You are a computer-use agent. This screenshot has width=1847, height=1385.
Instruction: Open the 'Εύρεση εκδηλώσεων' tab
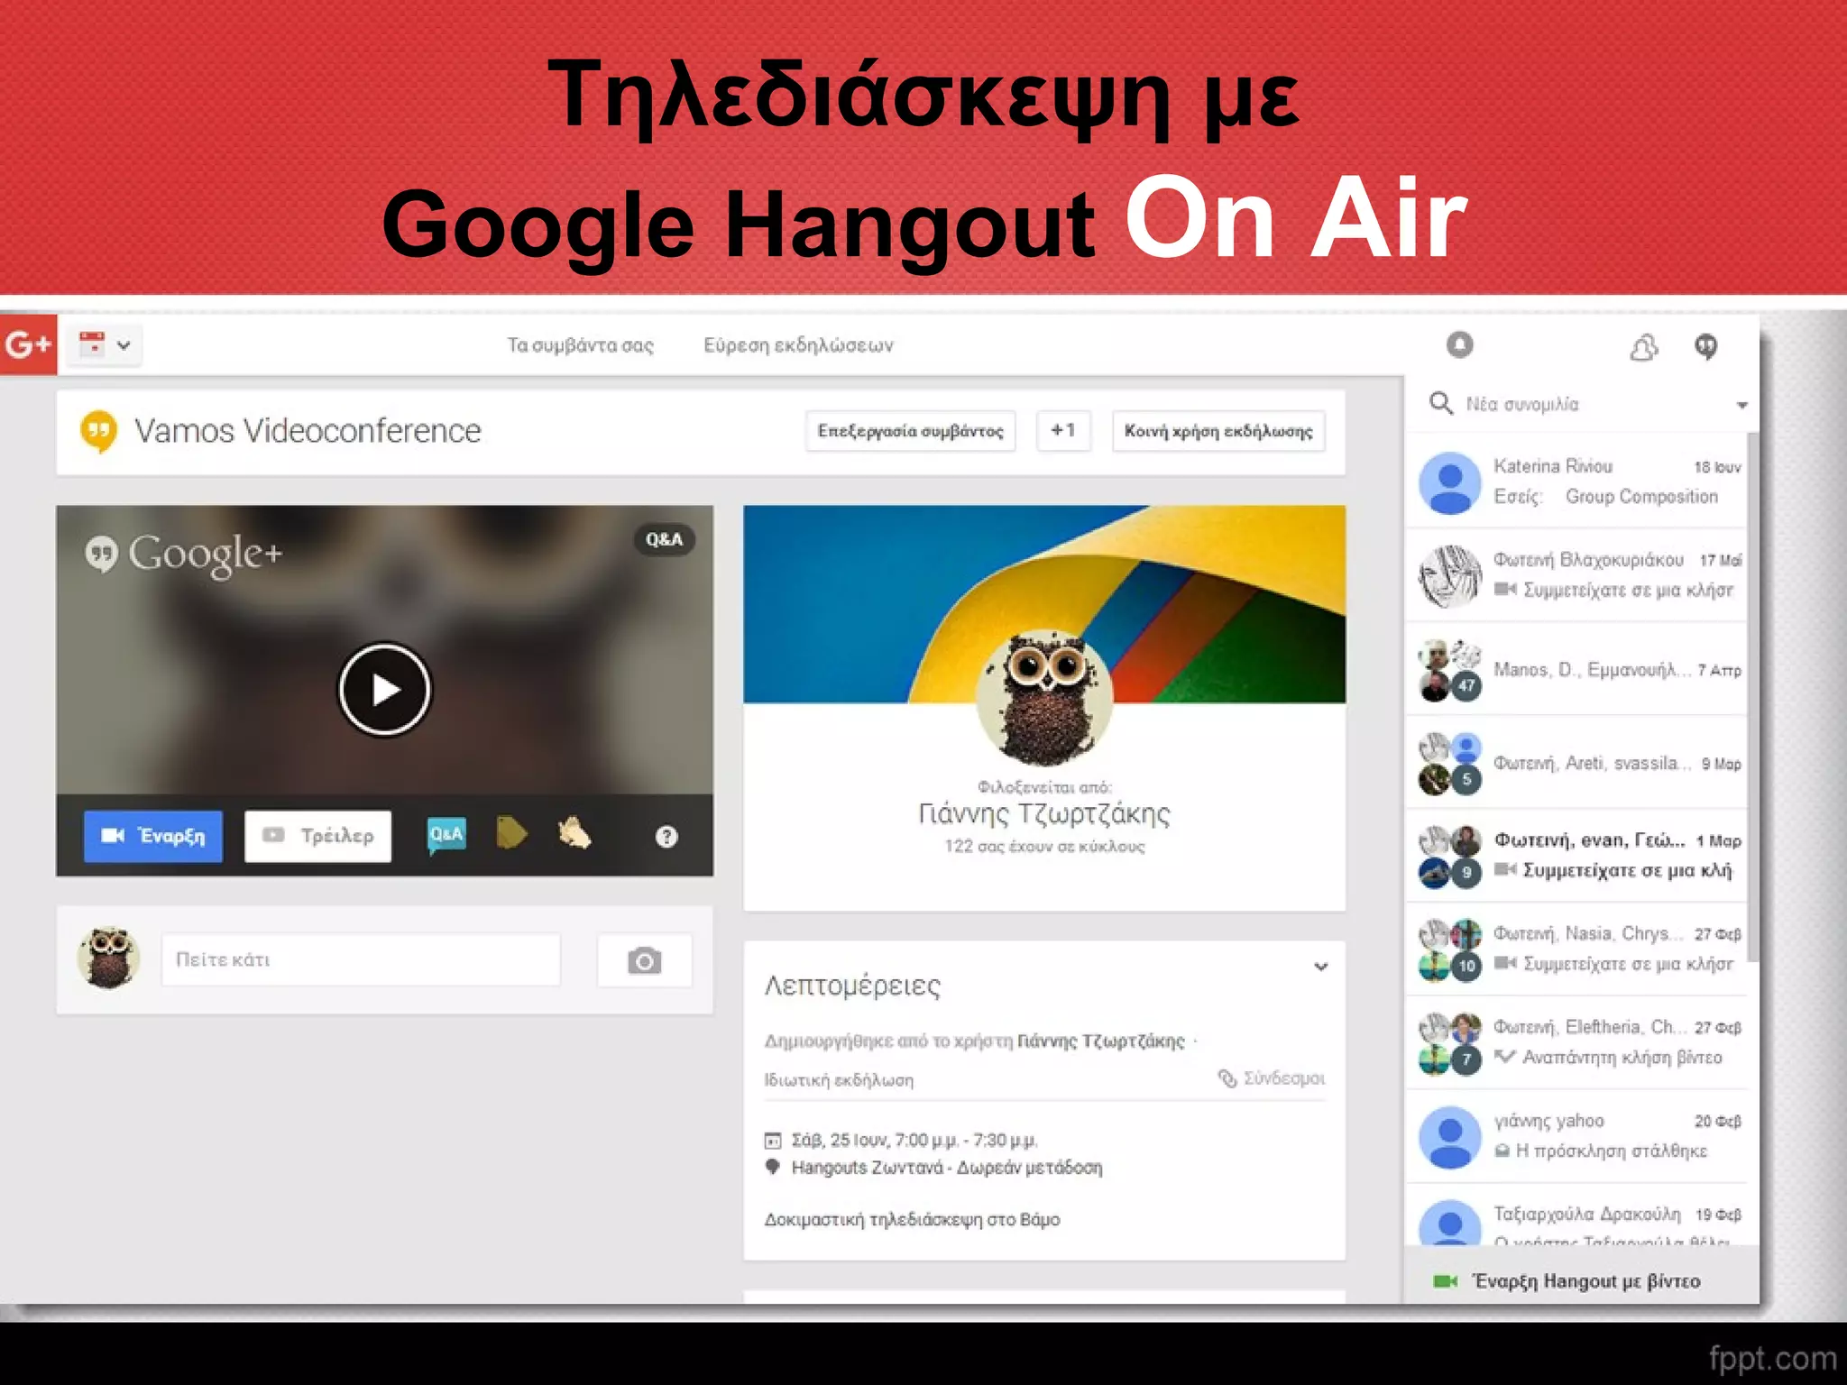798,345
